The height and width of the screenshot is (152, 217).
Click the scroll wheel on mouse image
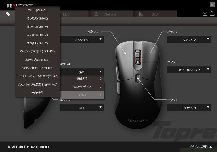[x=138, y=57]
